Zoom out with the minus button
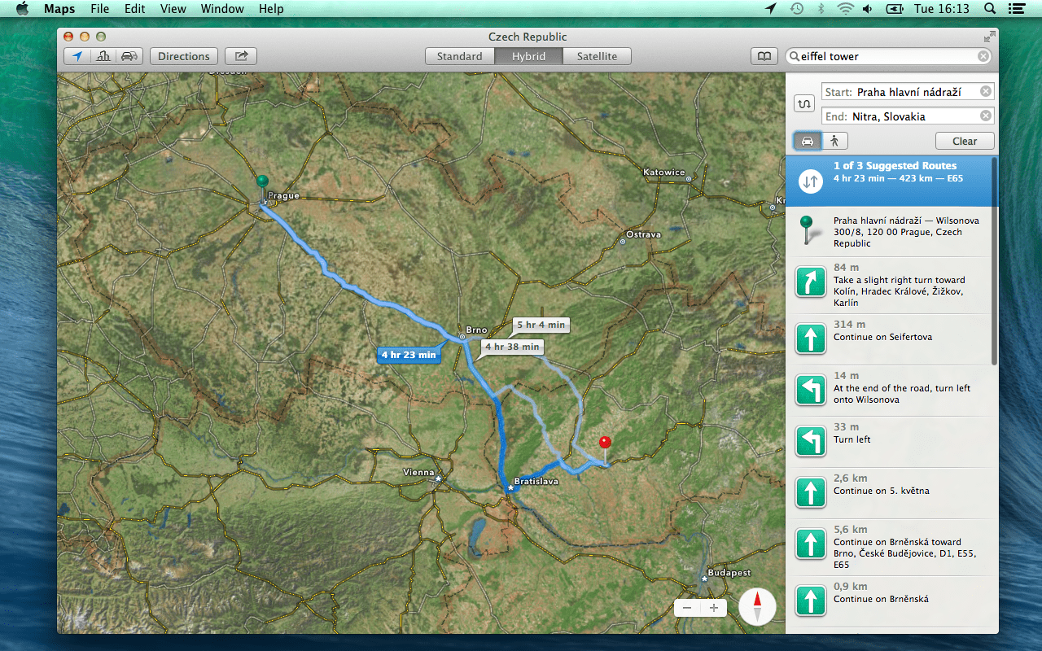This screenshot has width=1042, height=651. pos(687,608)
